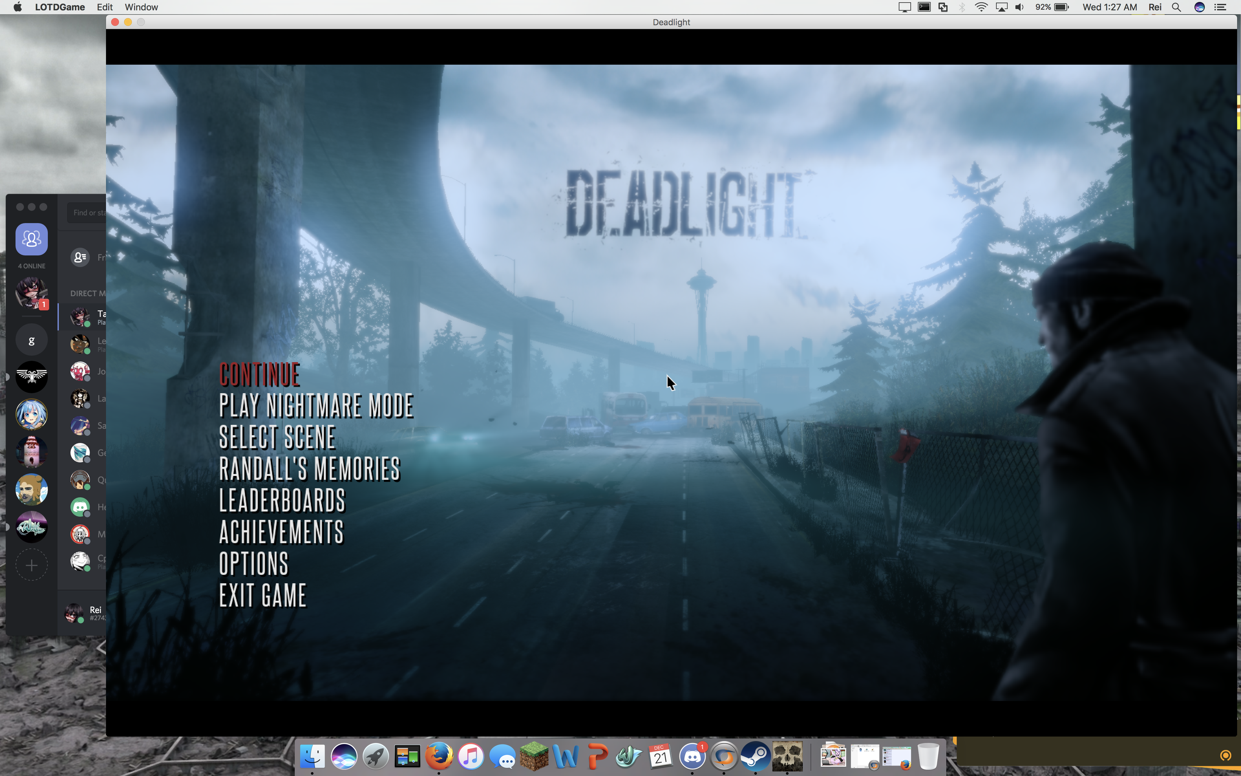1241x776 pixels.
Task: Open the Trash in the Dock
Action: click(x=928, y=756)
